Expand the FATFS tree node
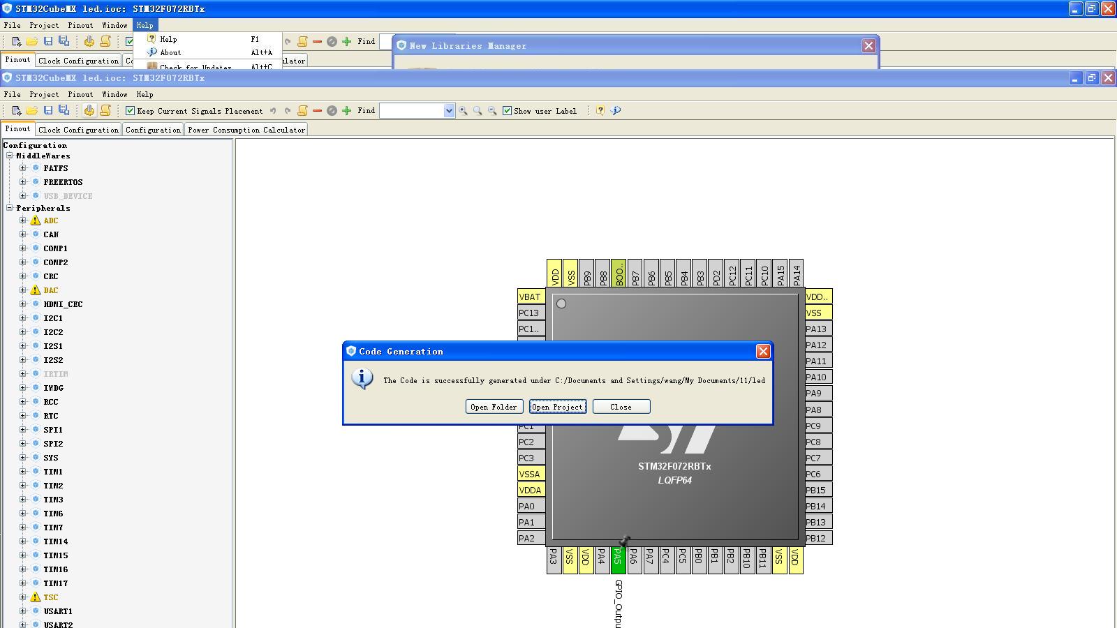This screenshot has height=628, width=1117. pos(23,168)
